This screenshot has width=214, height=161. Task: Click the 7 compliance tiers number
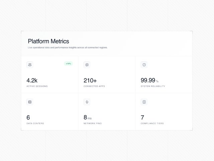(142, 118)
